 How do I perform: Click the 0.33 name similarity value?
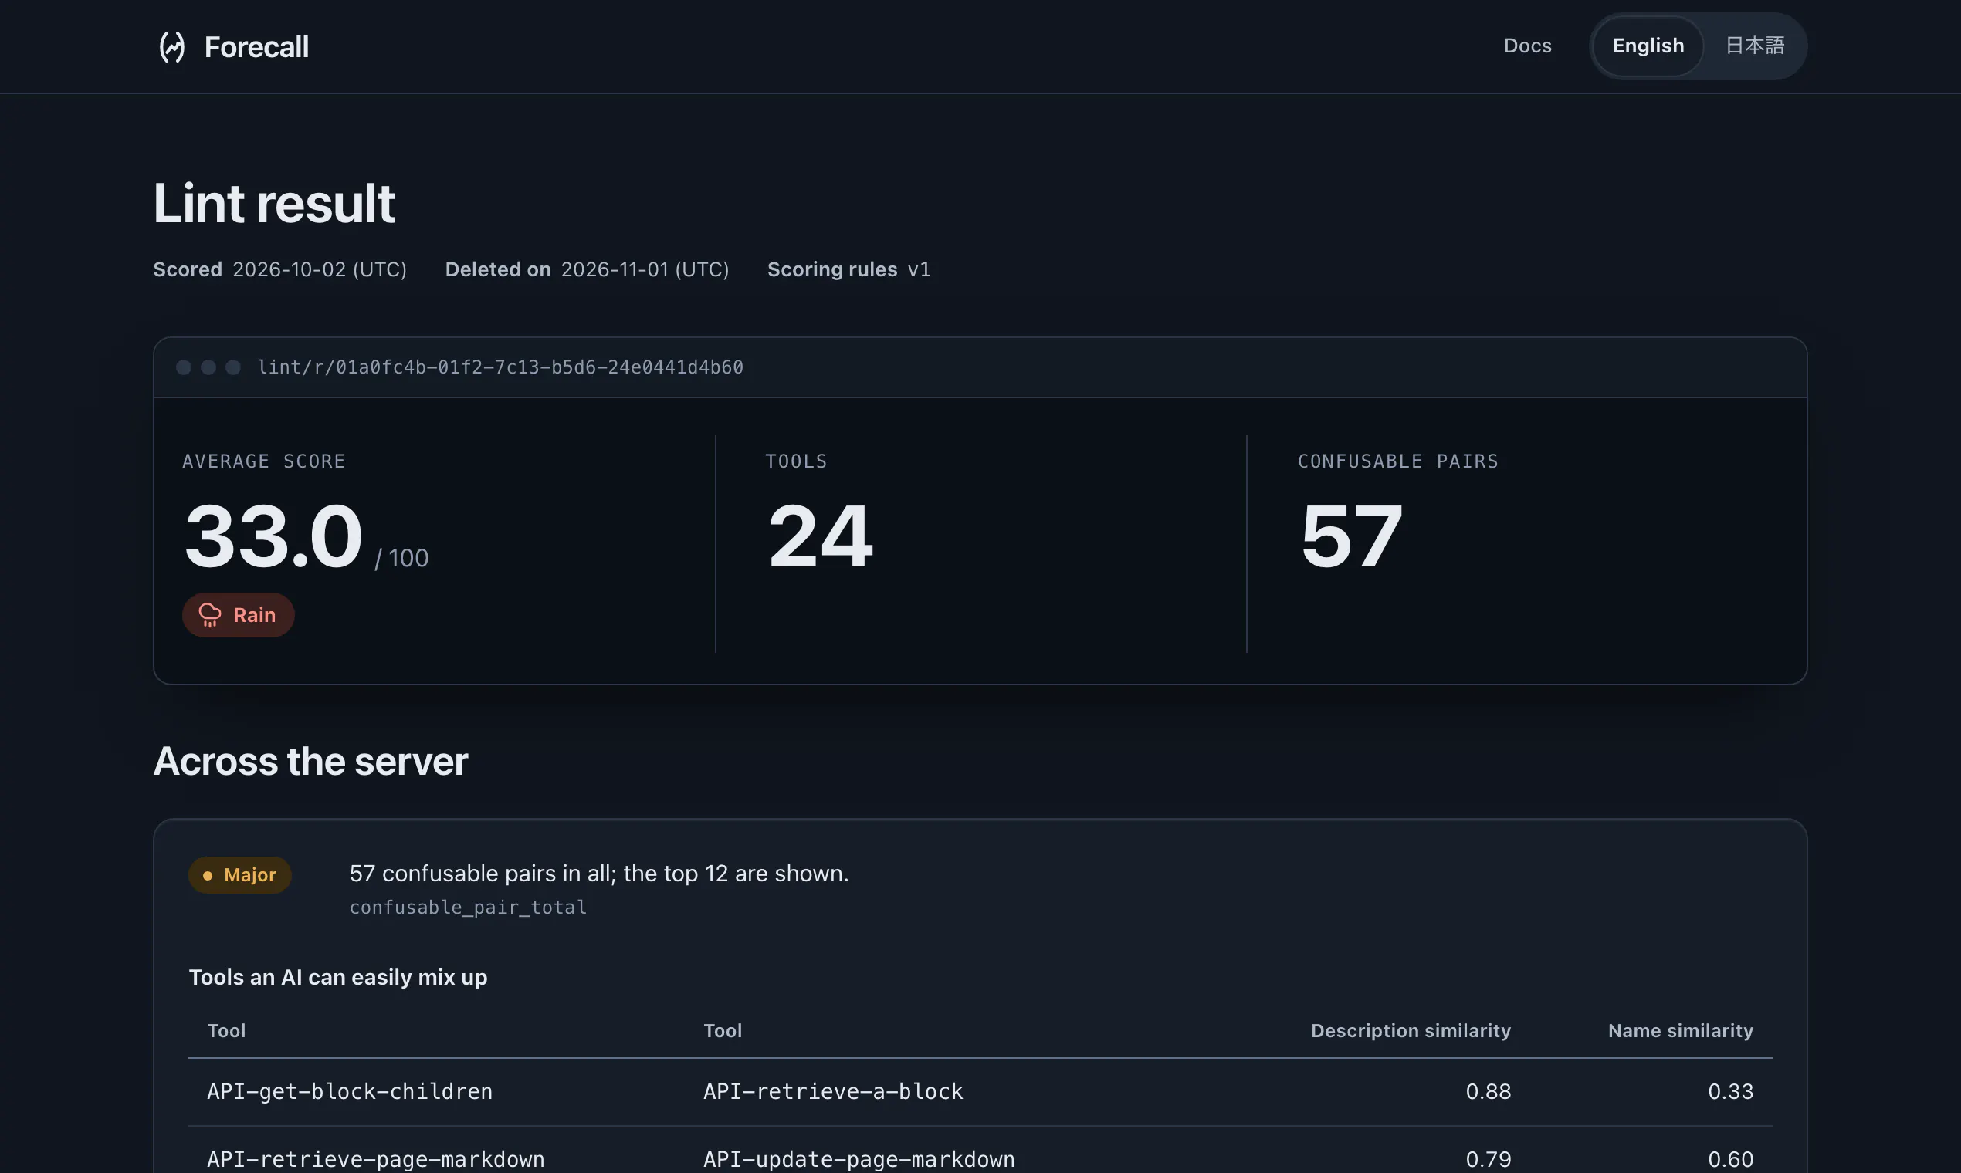click(1730, 1092)
